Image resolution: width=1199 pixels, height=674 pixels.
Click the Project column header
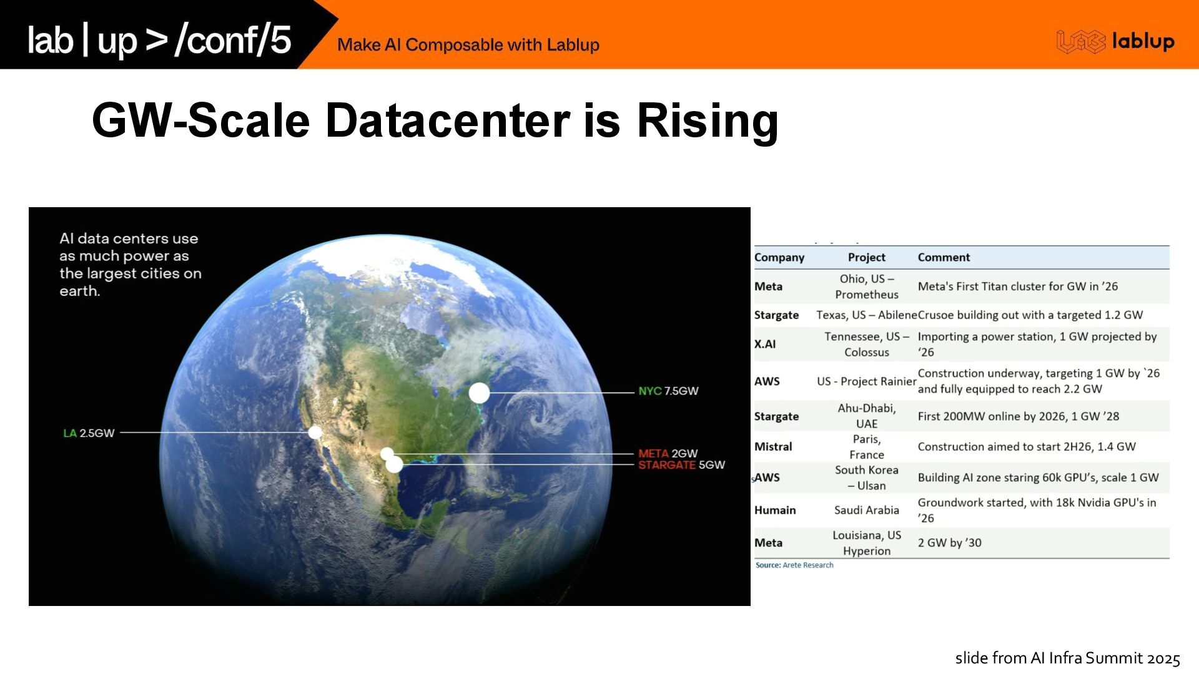coord(866,257)
